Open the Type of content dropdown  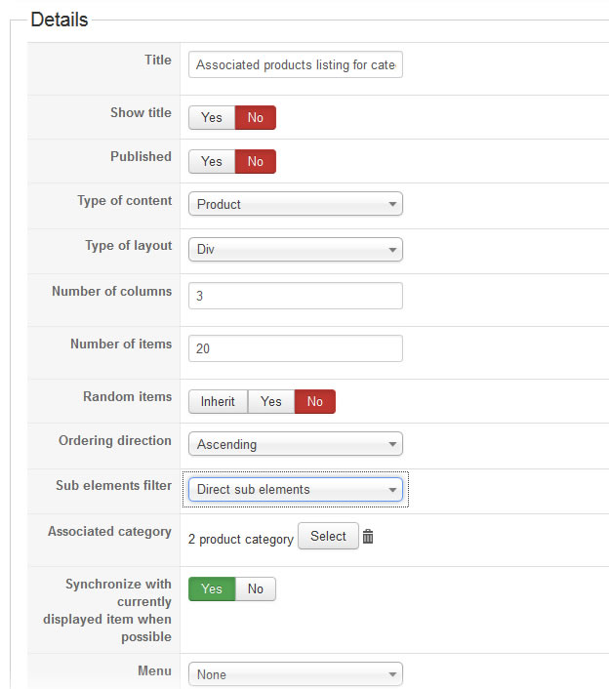(x=295, y=205)
